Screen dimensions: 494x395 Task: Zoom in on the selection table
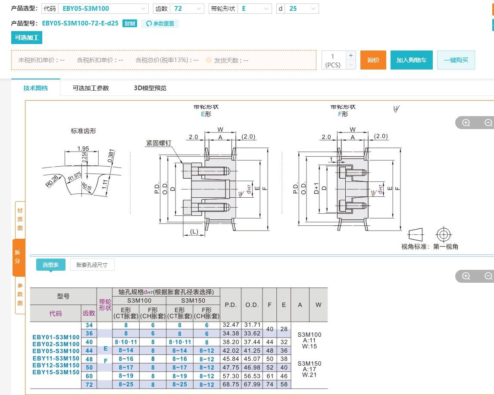click(466, 276)
